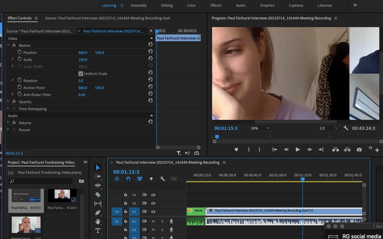Select the Type tool

[x=98, y=231]
